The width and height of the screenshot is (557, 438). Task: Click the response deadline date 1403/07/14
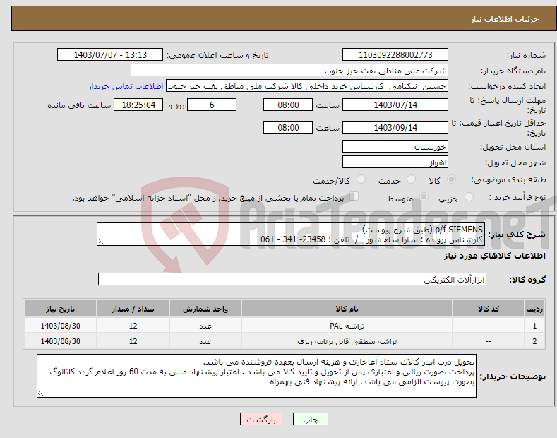coord(395,105)
